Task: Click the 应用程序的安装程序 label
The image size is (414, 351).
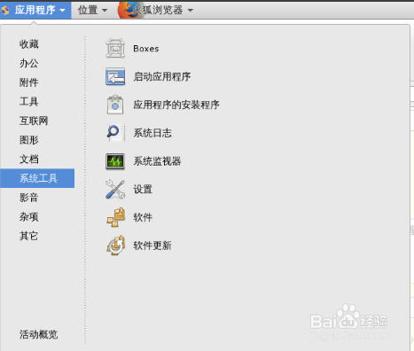Action: pyautogui.click(x=176, y=105)
